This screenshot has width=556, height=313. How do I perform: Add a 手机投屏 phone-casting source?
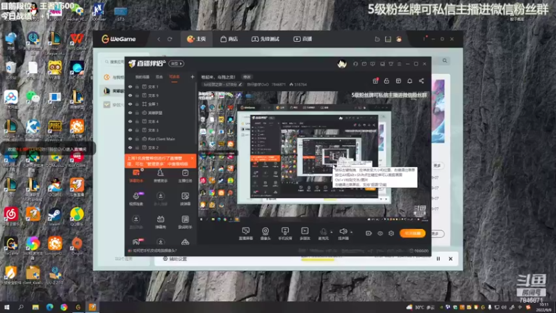point(285,234)
